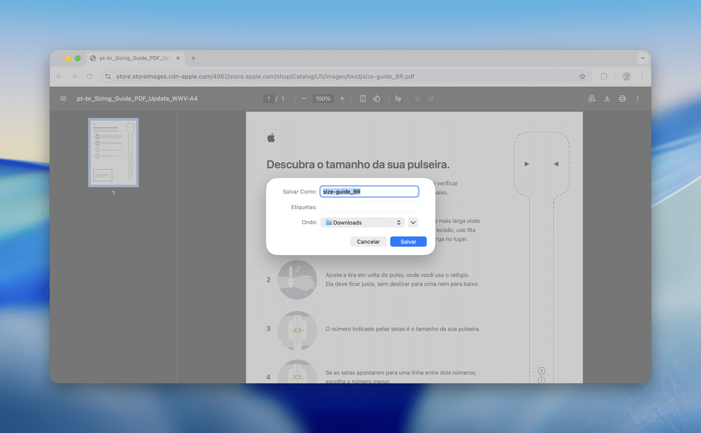The height and width of the screenshot is (433, 701).
Task: Click the Salvar button
Action: tap(408, 242)
